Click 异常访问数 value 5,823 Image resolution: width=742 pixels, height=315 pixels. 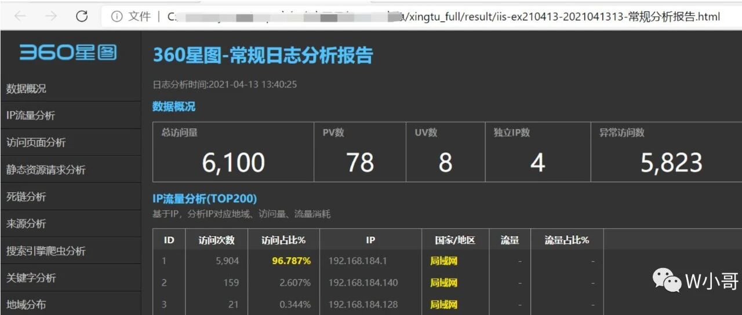[671, 163]
